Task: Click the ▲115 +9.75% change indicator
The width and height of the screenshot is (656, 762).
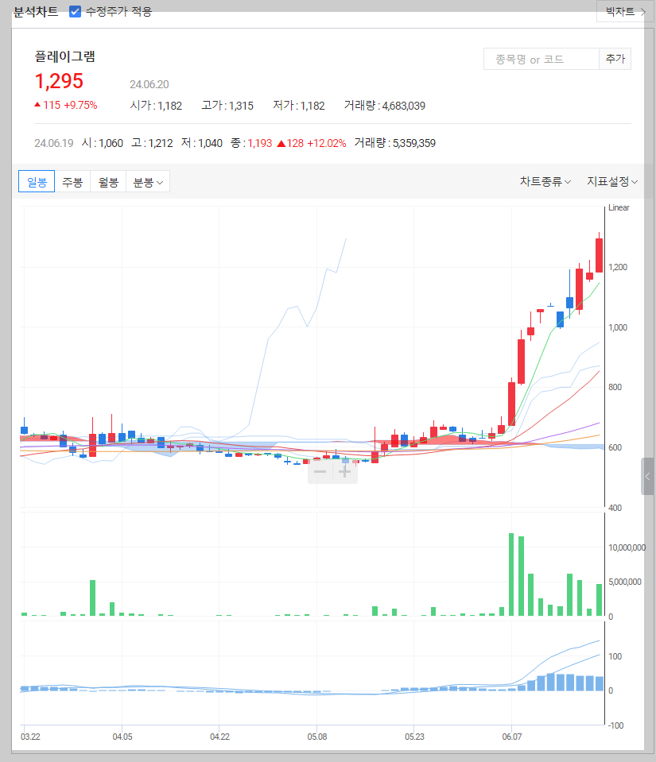Action: tap(66, 105)
